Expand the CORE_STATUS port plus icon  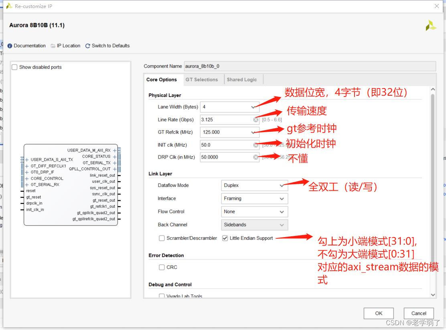(x=114, y=157)
